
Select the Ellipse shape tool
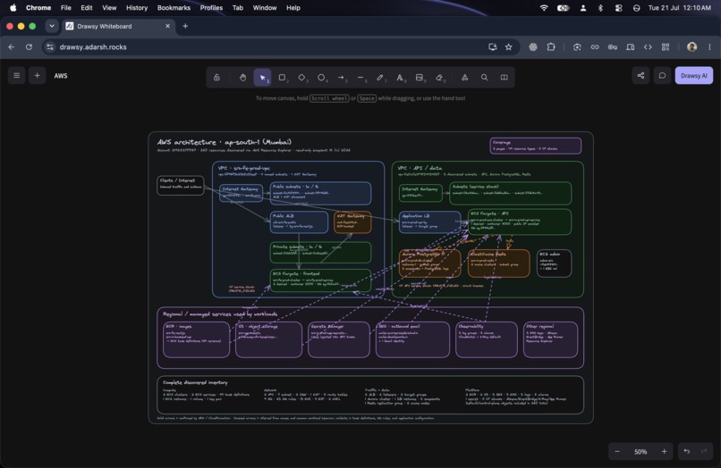tap(321, 78)
